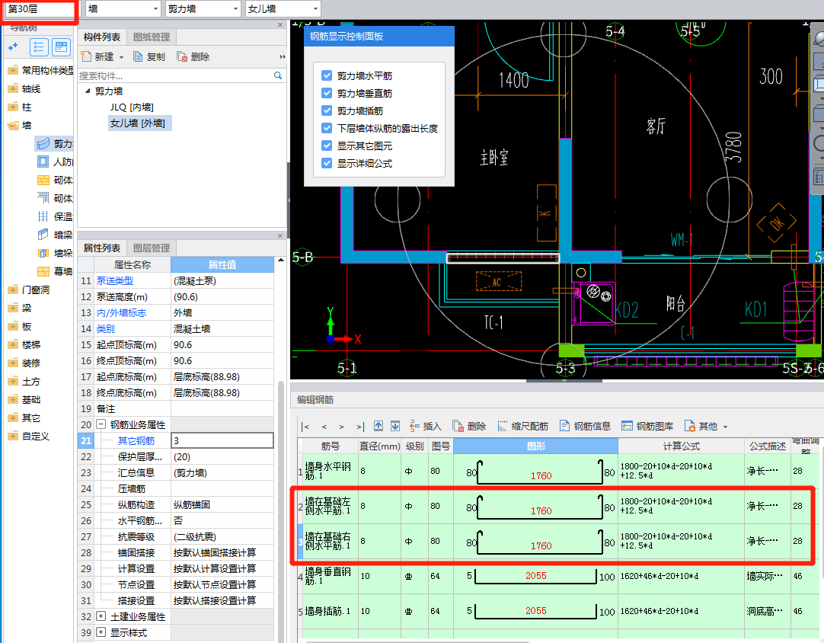Switch to 图纸管理 tab
Viewport: 824px width, 643px height.
[x=152, y=37]
